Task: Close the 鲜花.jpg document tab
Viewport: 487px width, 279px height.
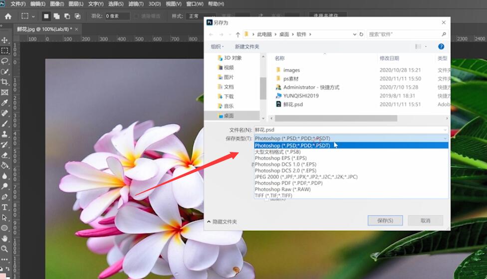Action: [x=76, y=29]
